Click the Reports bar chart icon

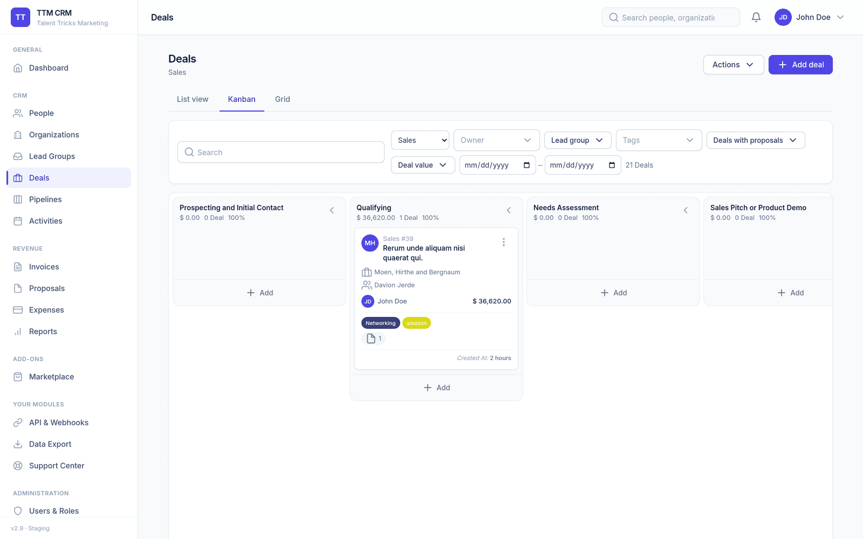[18, 331]
